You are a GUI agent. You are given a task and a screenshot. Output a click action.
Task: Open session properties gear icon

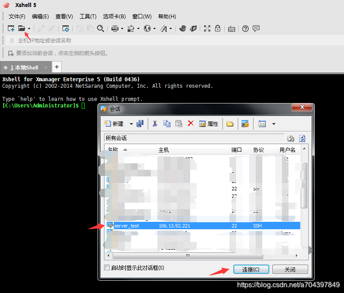tap(66, 28)
